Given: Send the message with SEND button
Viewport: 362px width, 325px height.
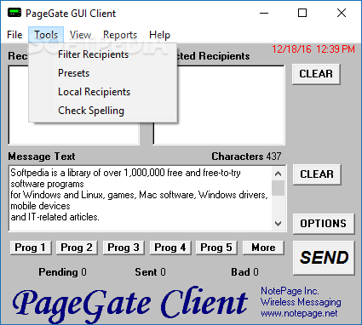Looking at the screenshot, I should [324, 258].
